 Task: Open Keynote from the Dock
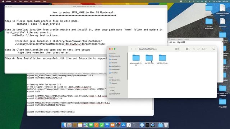107,125
